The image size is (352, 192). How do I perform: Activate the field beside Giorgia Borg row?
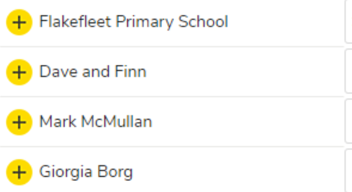click(349, 171)
